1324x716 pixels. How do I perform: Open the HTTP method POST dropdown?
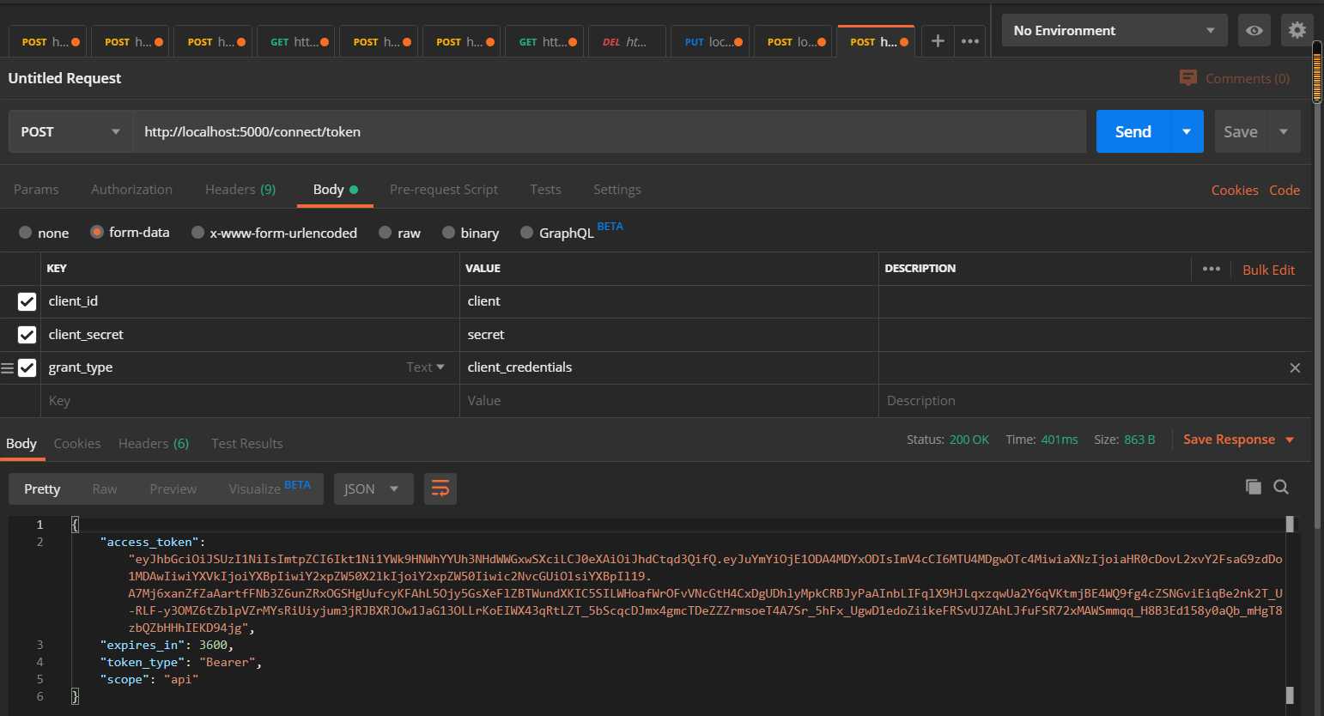[70, 131]
